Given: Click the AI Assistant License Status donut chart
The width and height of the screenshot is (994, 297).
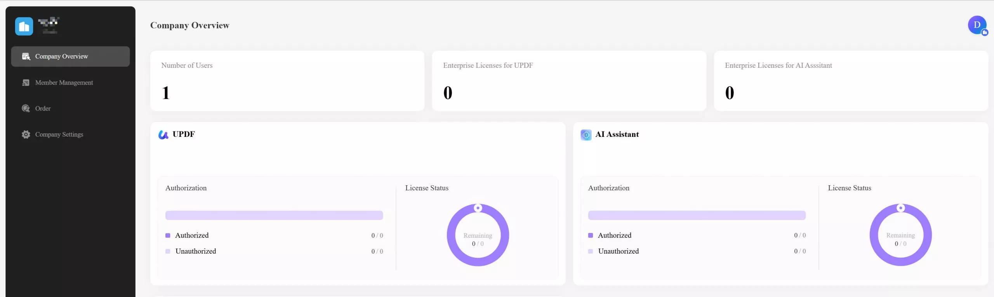Looking at the screenshot, I should pos(900,235).
